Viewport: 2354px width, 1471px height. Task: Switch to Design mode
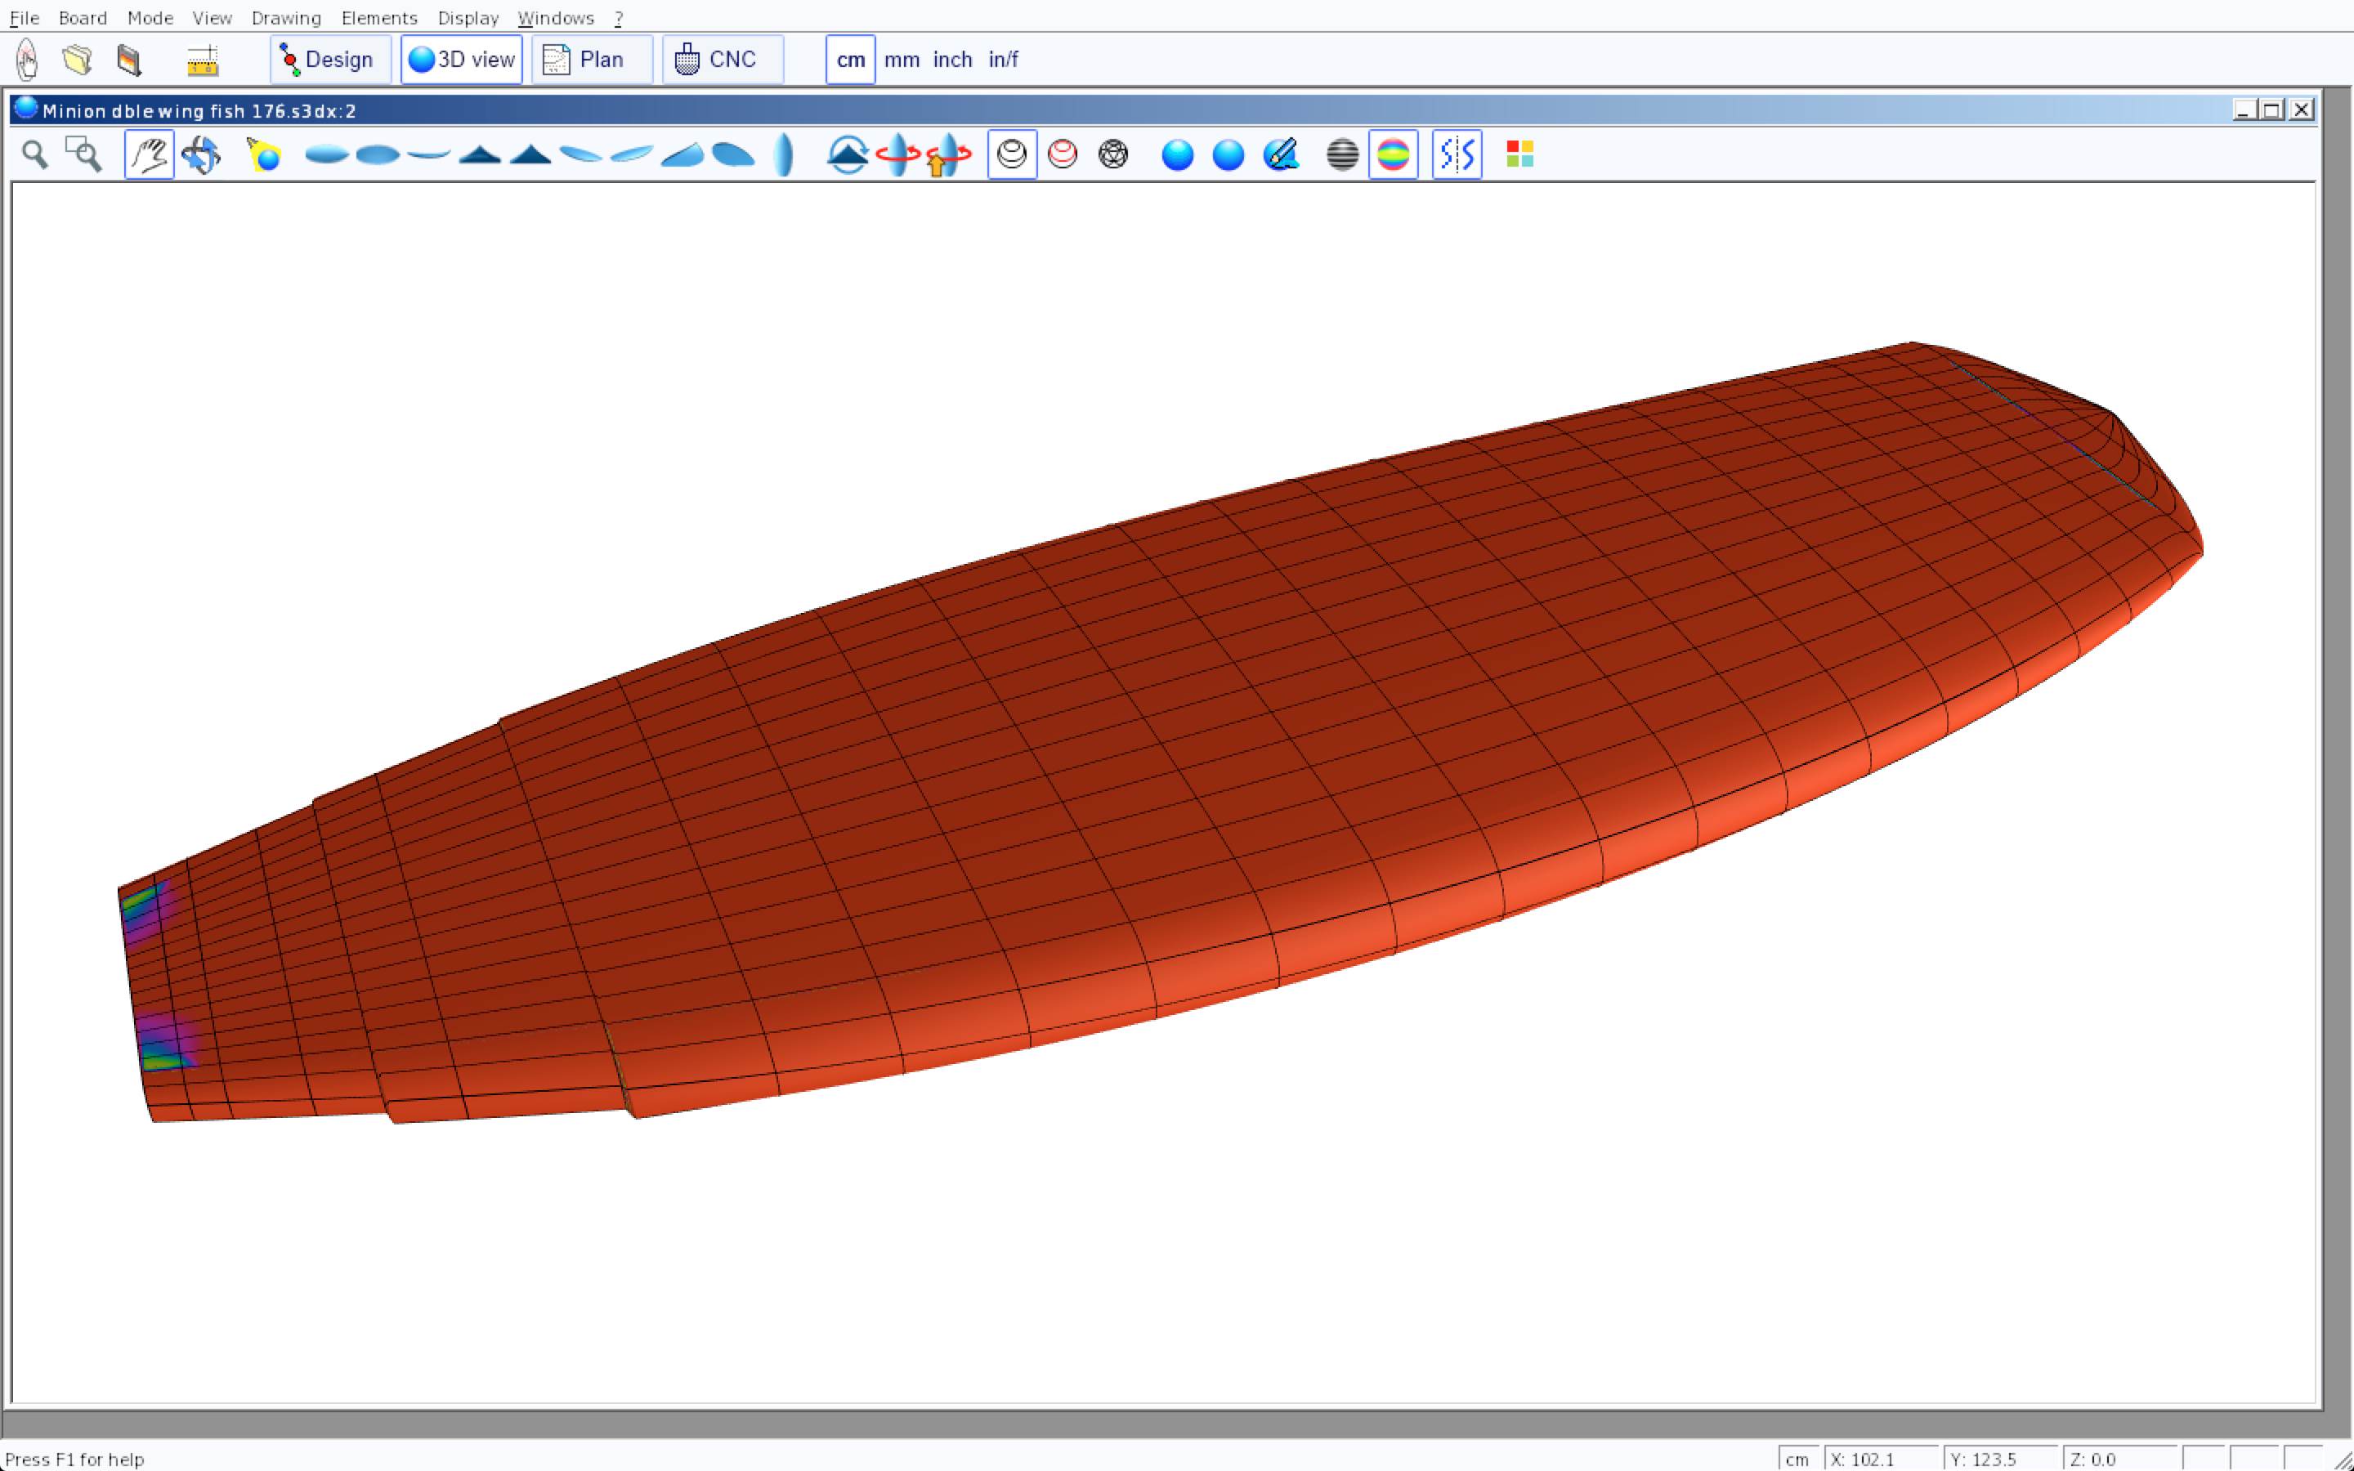click(329, 60)
